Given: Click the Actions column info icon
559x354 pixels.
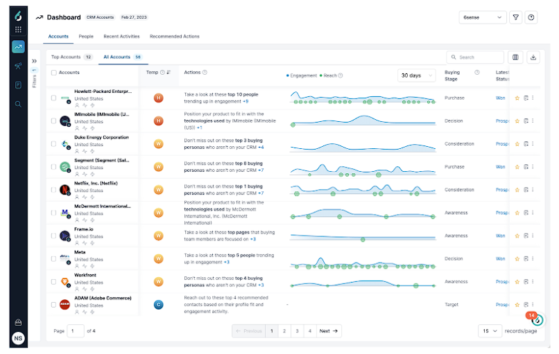Looking at the screenshot, I should 205,72.
